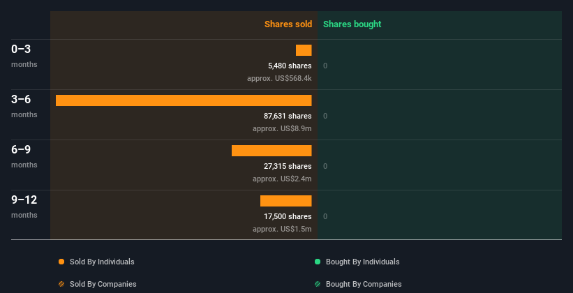This screenshot has width=573, height=293.
Task: Select the Shares bought column header
Action: 352,24
